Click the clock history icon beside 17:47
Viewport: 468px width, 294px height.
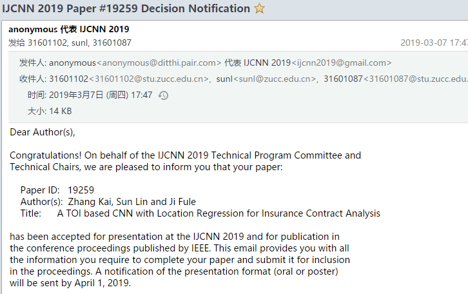[x=163, y=95]
